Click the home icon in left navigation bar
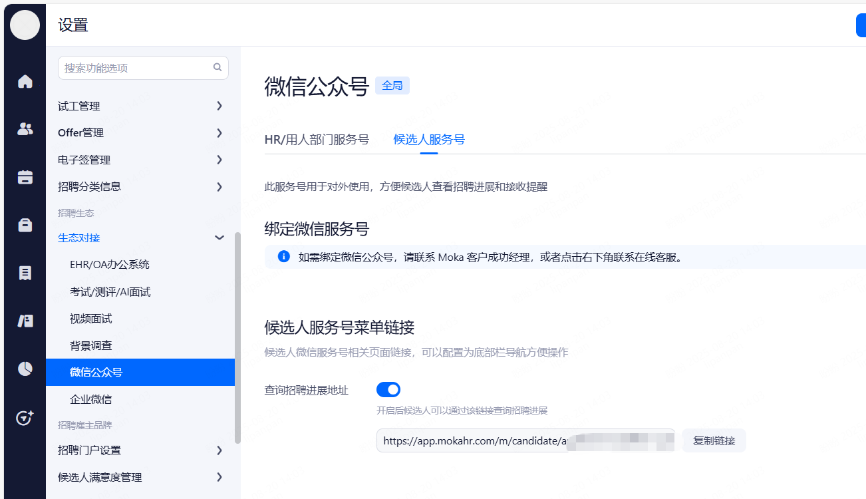Screen dimensions: 866x499 click(x=25, y=82)
